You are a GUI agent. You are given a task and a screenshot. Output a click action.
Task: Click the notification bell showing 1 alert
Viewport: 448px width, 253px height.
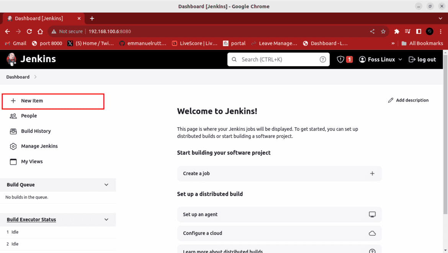click(344, 59)
